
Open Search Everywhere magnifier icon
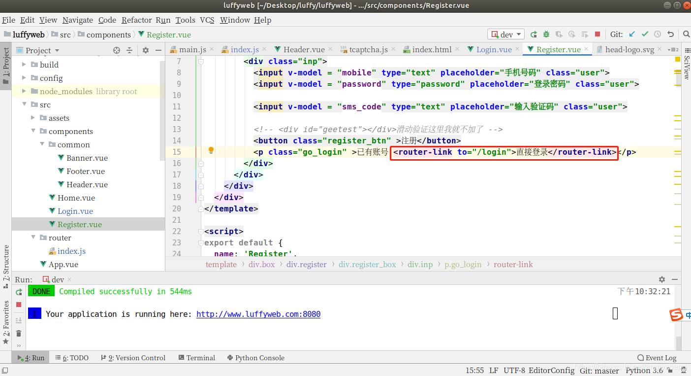point(686,34)
